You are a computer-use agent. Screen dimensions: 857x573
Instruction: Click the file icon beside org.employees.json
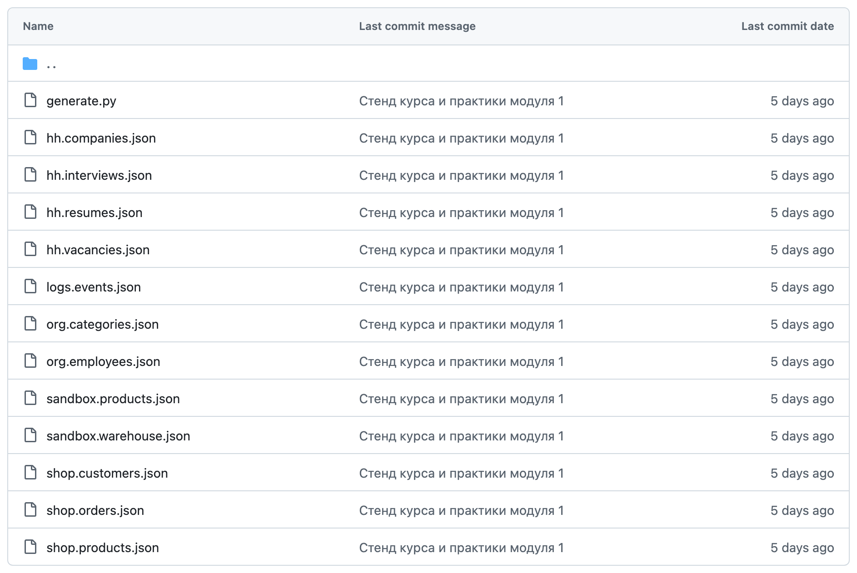click(30, 361)
